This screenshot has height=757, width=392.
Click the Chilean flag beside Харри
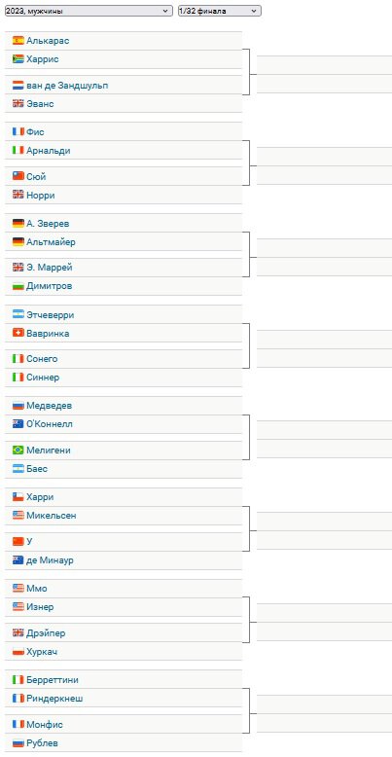18,497
